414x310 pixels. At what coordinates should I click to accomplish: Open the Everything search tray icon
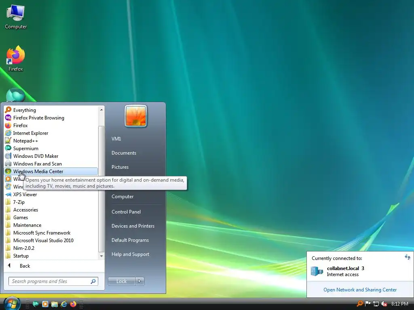359,304
